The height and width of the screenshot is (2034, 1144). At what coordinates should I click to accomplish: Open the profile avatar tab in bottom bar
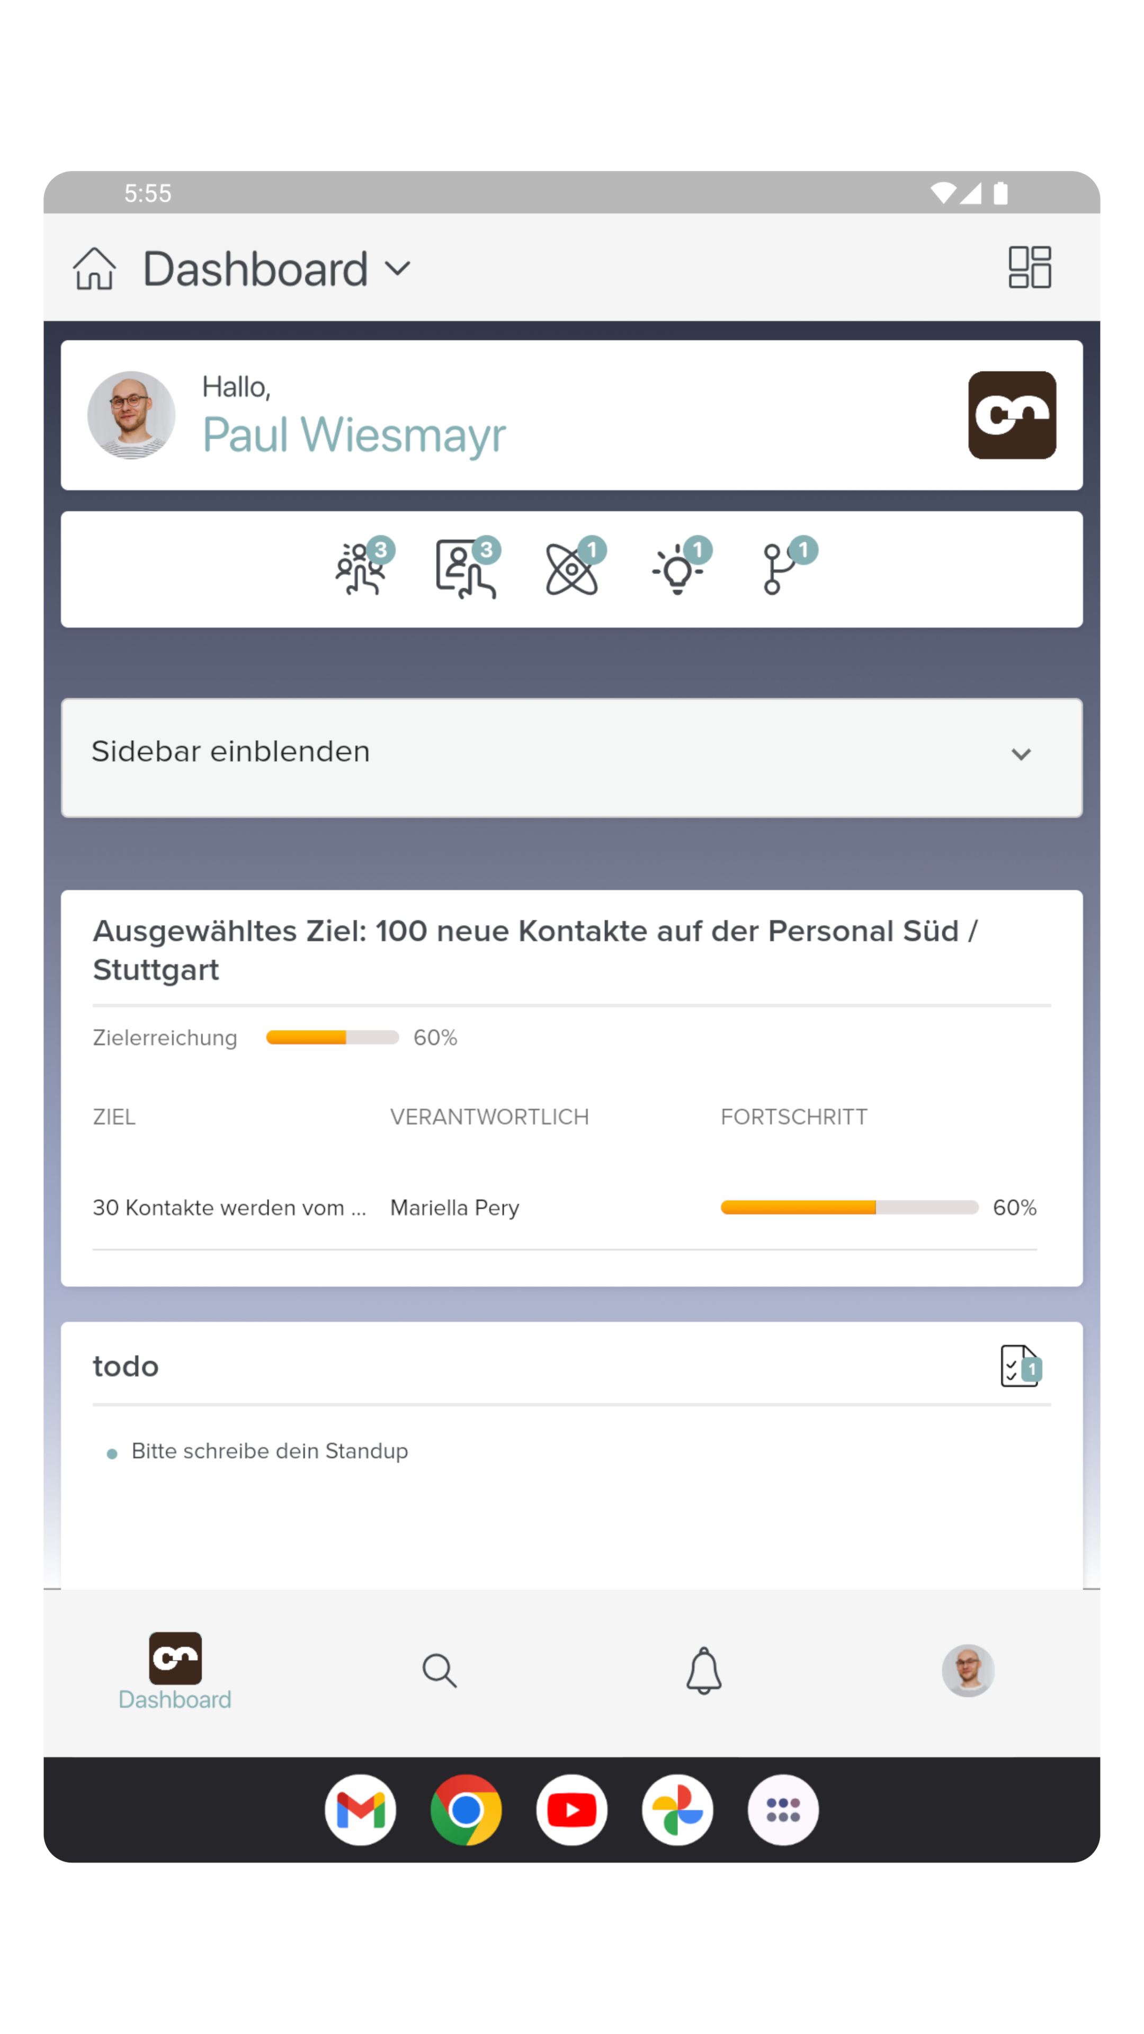tap(968, 1670)
